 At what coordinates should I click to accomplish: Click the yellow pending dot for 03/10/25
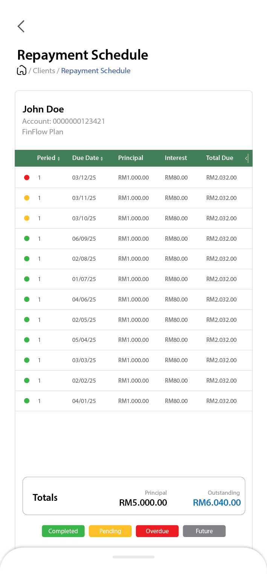[27, 218]
